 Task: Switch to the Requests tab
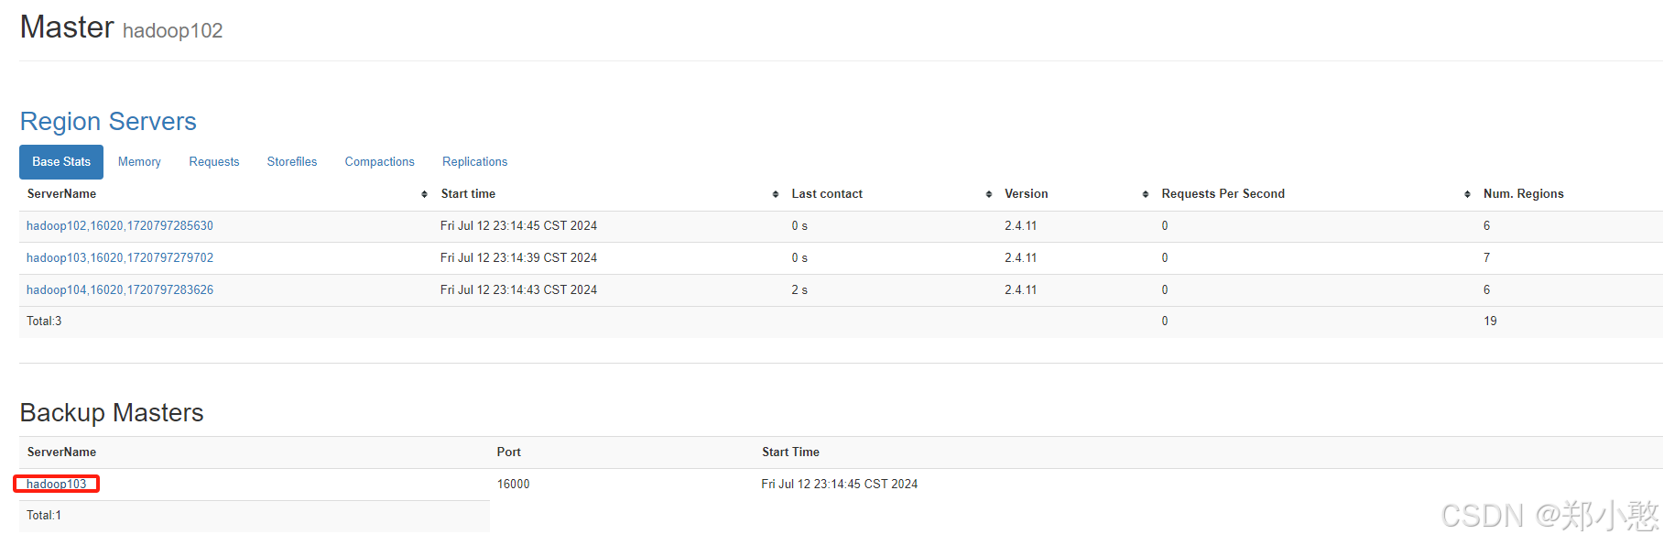[214, 162]
